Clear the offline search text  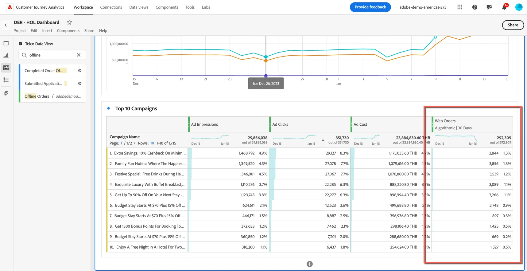79,55
